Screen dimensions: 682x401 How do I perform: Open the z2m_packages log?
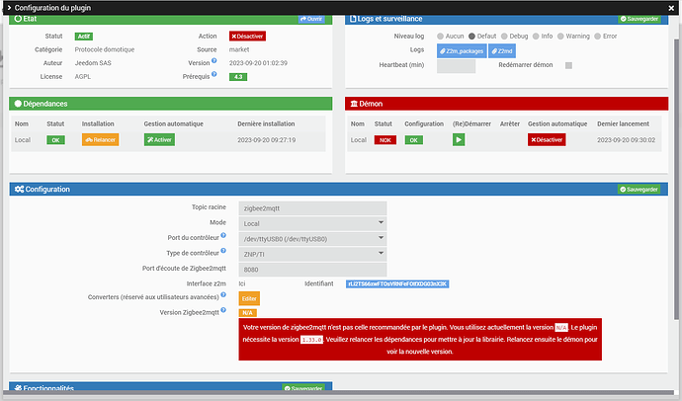point(462,50)
